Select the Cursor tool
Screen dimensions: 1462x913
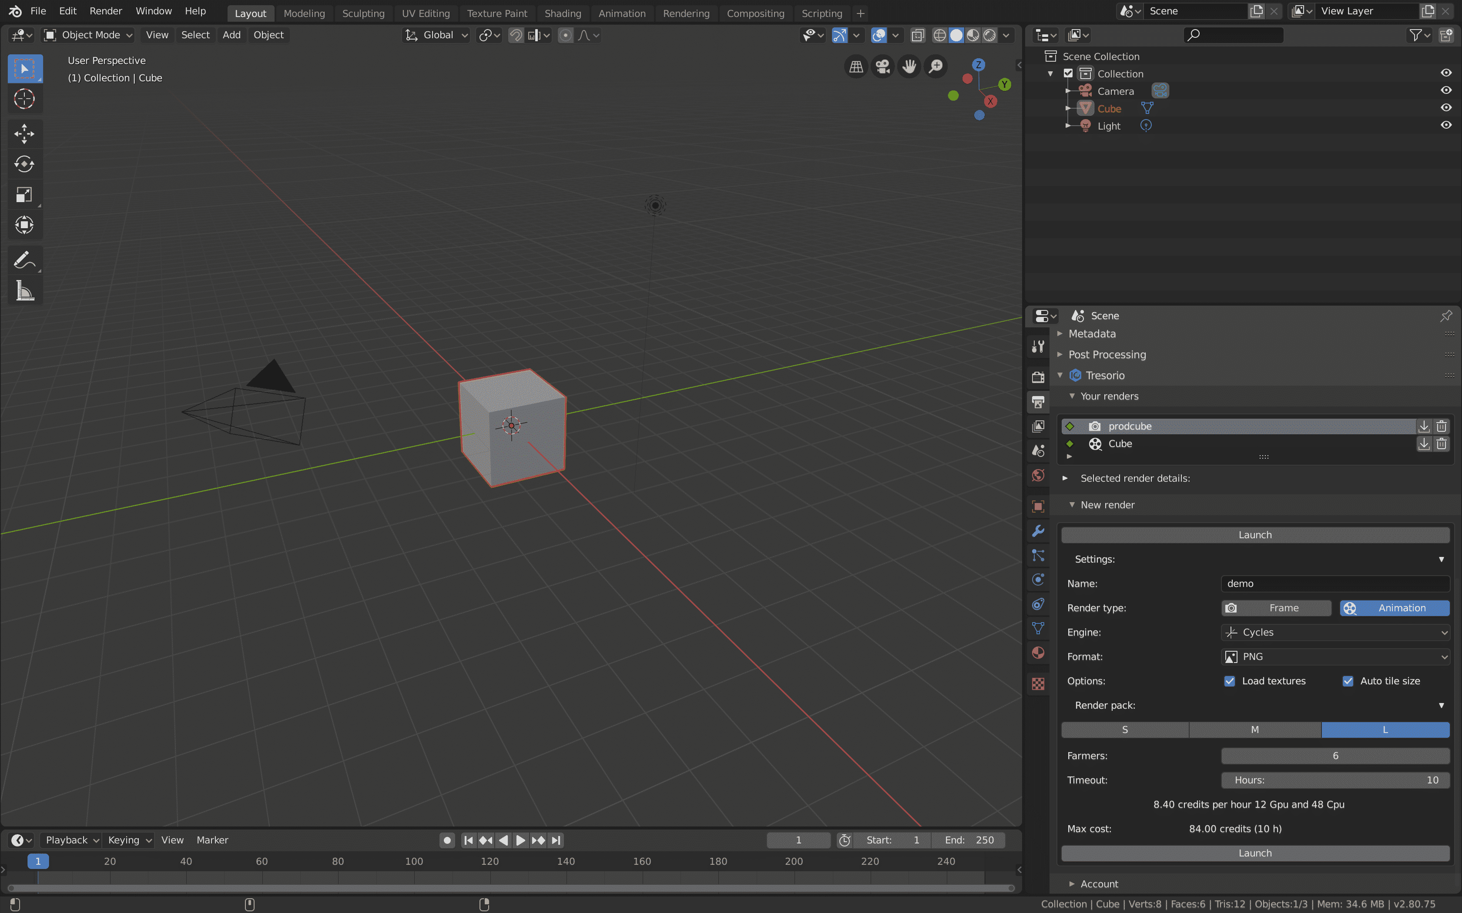click(25, 99)
